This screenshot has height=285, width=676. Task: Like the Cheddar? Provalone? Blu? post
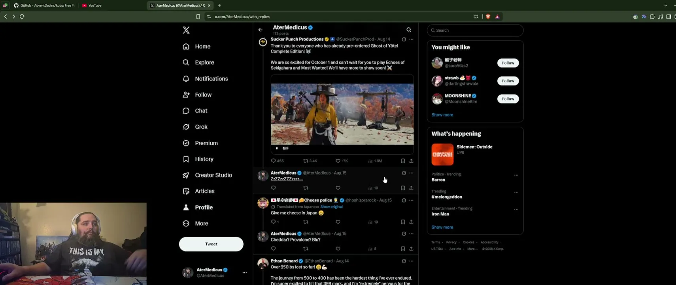pos(338,249)
